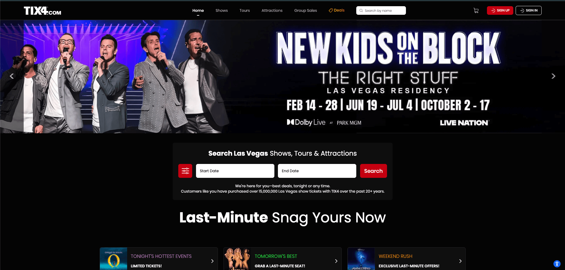Image resolution: width=565 pixels, height=270 pixels.
Task: Click the TIX4.com logo
Action: (43, 11)
